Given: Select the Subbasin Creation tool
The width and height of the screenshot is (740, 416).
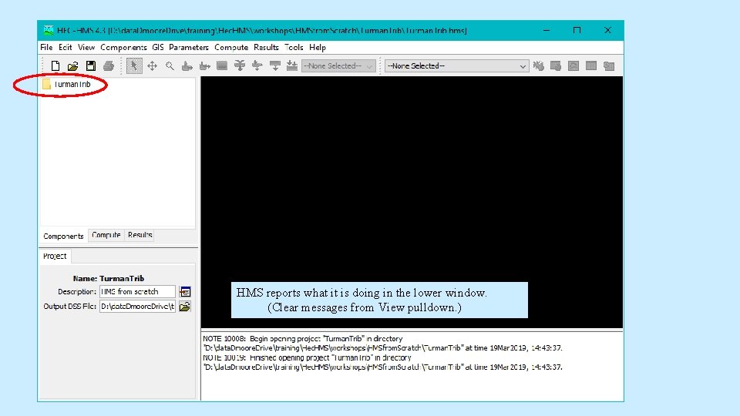Looking at the screenshot, I should (187, 66).
